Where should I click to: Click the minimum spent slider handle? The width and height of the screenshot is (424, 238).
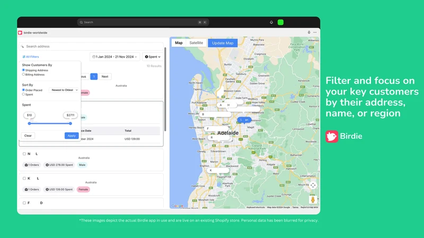pyautogui.click(x=30, y=123)
